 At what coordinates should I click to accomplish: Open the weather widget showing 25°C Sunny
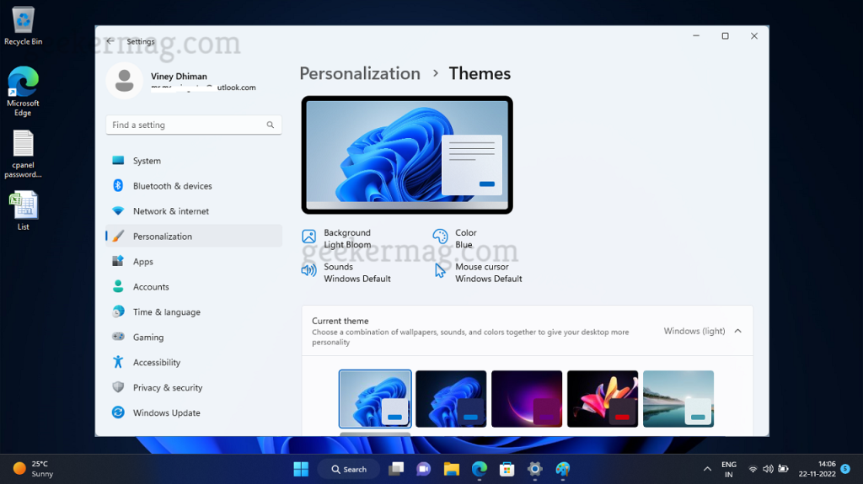click(x=34, y=469)
